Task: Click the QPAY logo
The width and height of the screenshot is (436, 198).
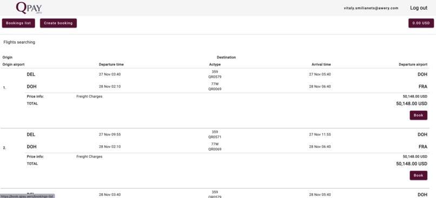Action: click(29, 8)
